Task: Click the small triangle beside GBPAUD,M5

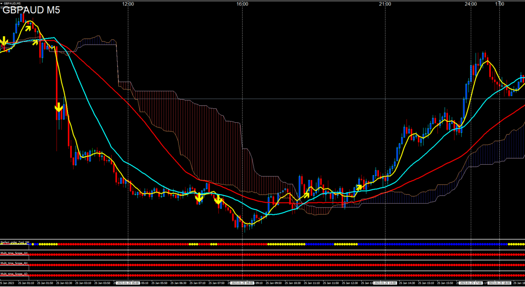Action: tap(2, 3)
